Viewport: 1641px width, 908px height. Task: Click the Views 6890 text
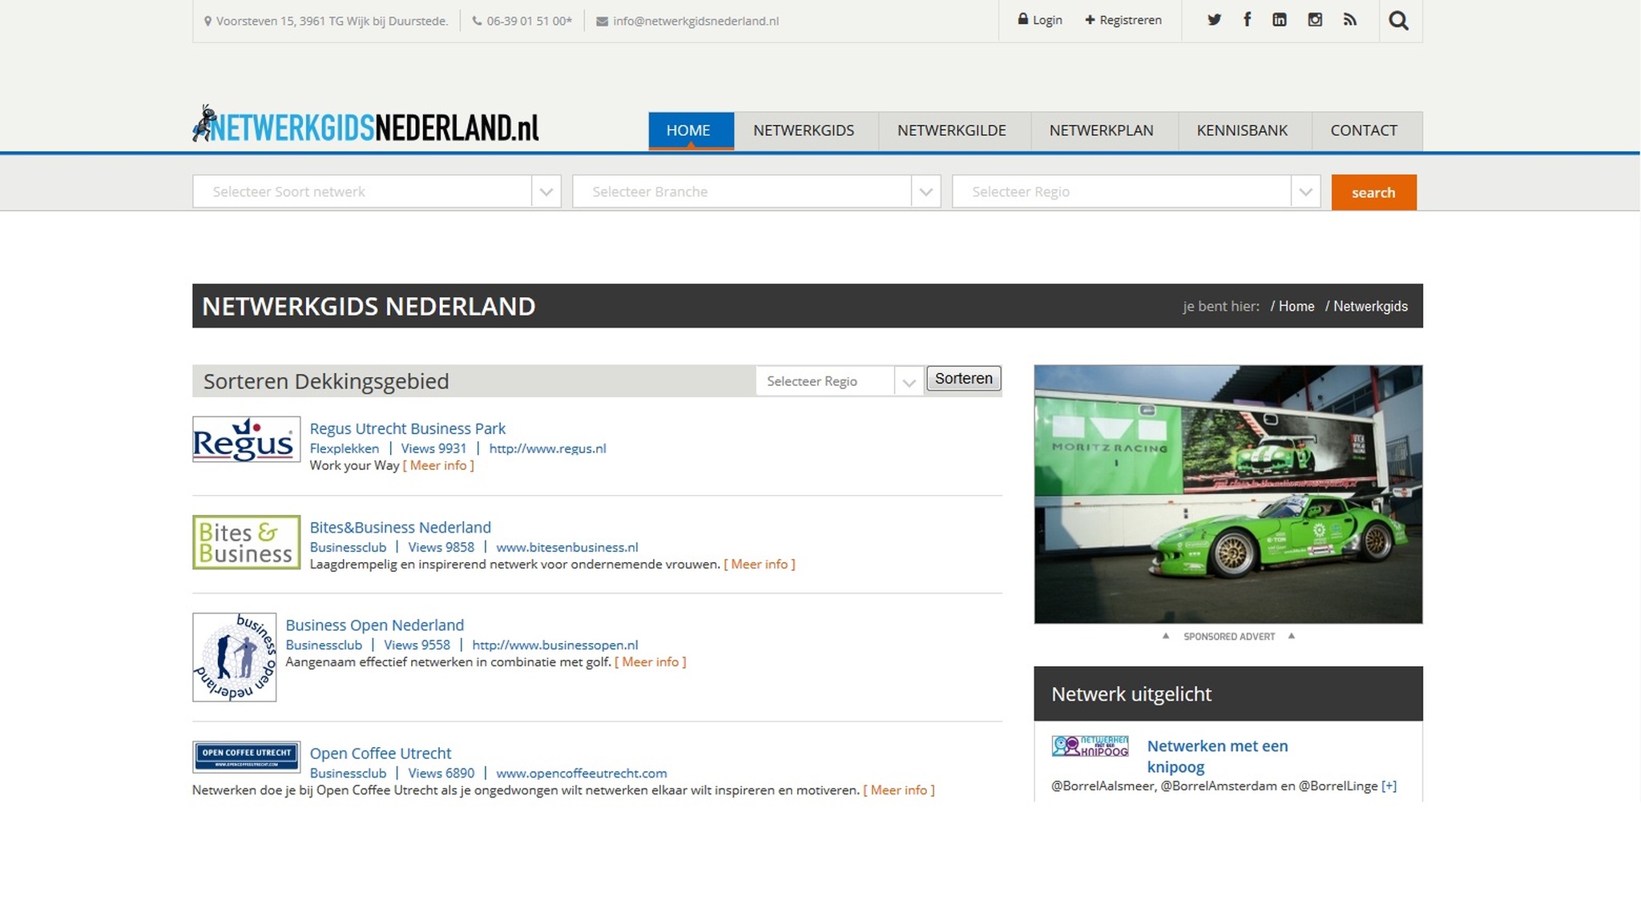click(441, 773)
